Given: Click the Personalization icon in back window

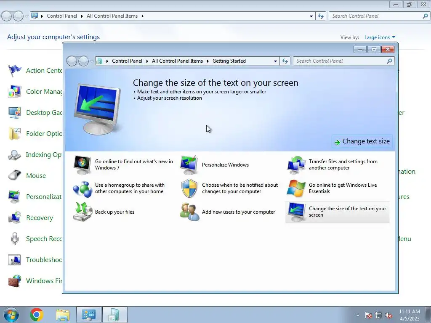Looking at the screenshot, I should click(x=14, y=197).
